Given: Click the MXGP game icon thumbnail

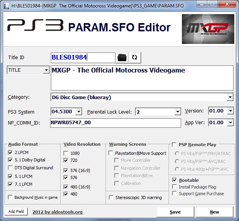Looking at the screenshot, I should tap(208, 29).
